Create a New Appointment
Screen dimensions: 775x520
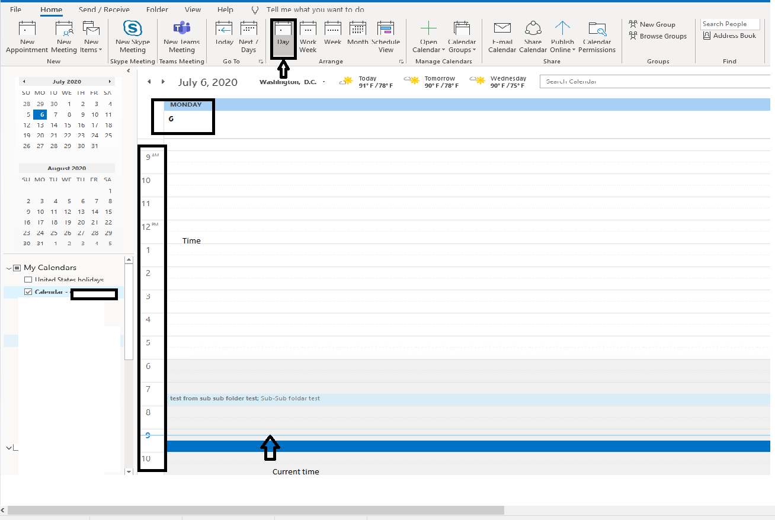[27, 37]
